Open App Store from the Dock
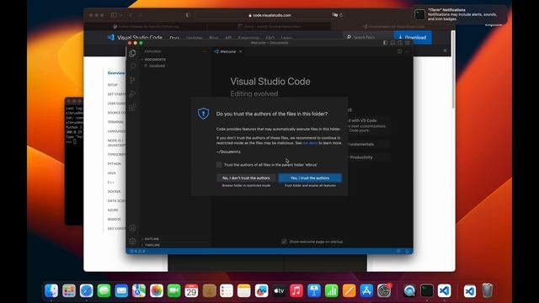Image resolution: width=539 pixels, height=303 pixels. pos(366,290)
